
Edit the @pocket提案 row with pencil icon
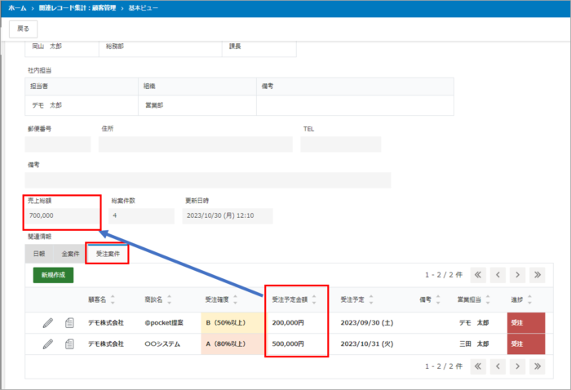pyautogui.click(x=47, y=323)
